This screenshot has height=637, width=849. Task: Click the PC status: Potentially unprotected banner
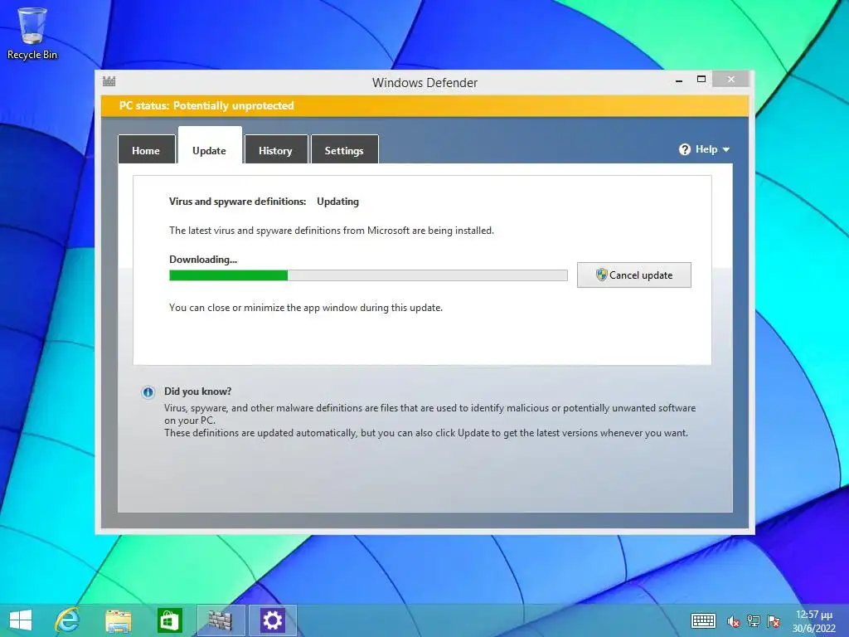click(424, 105)
